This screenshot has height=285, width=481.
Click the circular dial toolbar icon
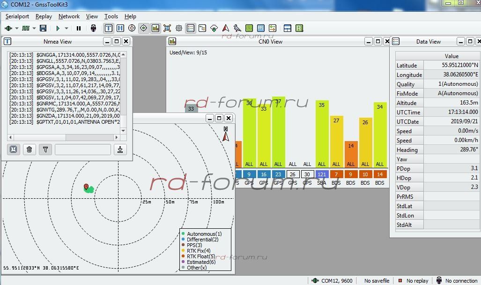tap(132, 28)
